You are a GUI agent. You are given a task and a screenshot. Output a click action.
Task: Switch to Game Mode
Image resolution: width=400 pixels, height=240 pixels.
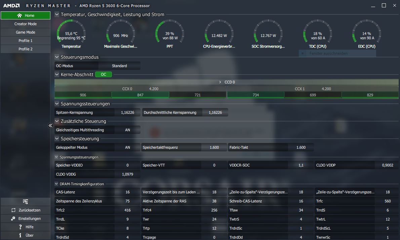(x=26, y=32)
